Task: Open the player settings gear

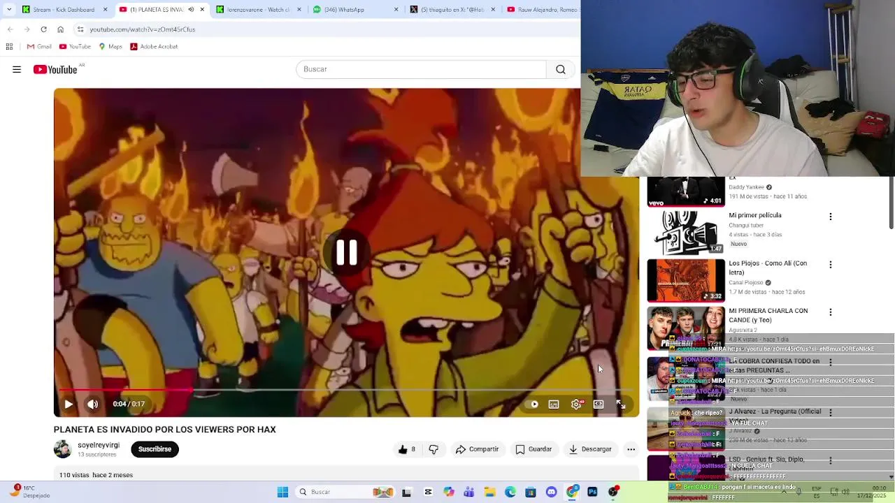Action: coord(576,404)
